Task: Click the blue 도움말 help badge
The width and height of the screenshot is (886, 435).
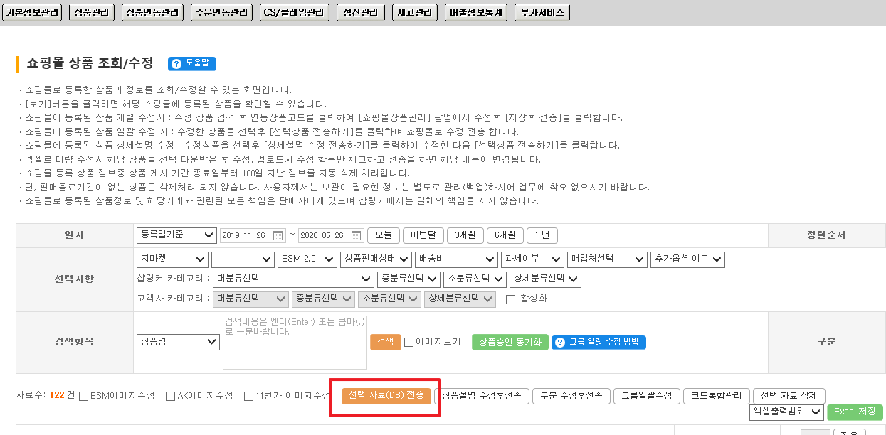Action: [x=192, y=63]
